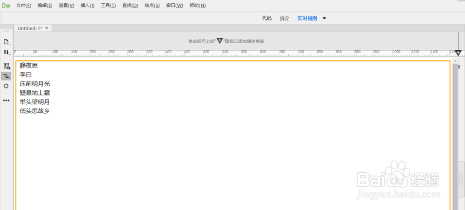Open the 工具(T) menu
The image size is (465, 210).
pyautogui.click(x=108, y=6)
